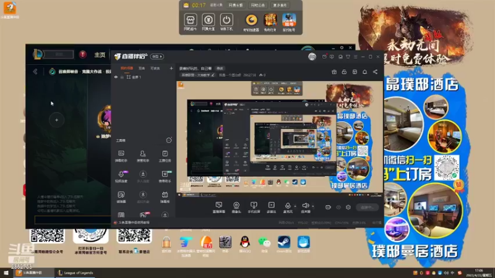Open notifications bell in streaming app
This screenshot has width=495, height=278.
coord(364,72)
